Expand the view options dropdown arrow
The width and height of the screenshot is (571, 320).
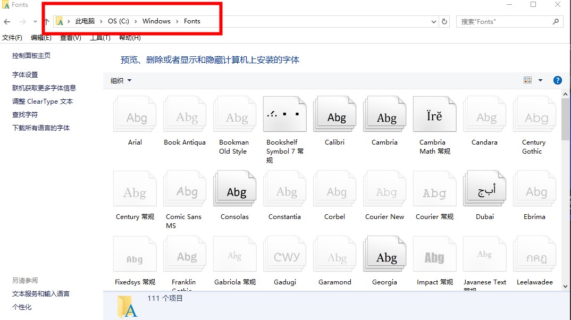click(x=540, y=80)
